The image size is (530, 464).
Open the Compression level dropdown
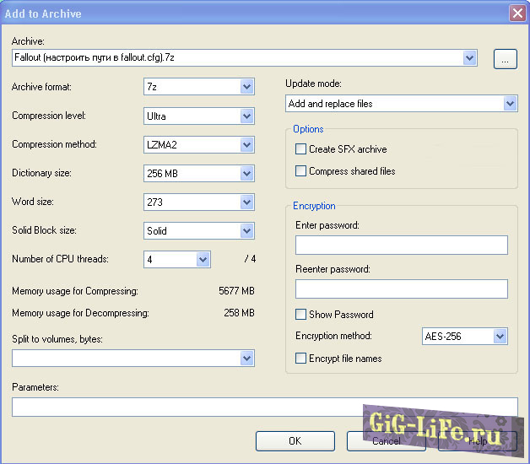click(246, 116)
